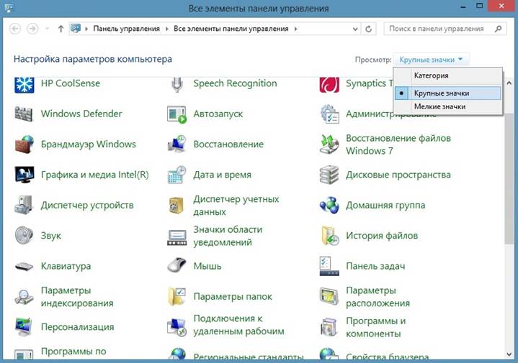Viewport: 518px width, 363px height.
Task: Click the Звук speaker icon
Action: (24, 235)
